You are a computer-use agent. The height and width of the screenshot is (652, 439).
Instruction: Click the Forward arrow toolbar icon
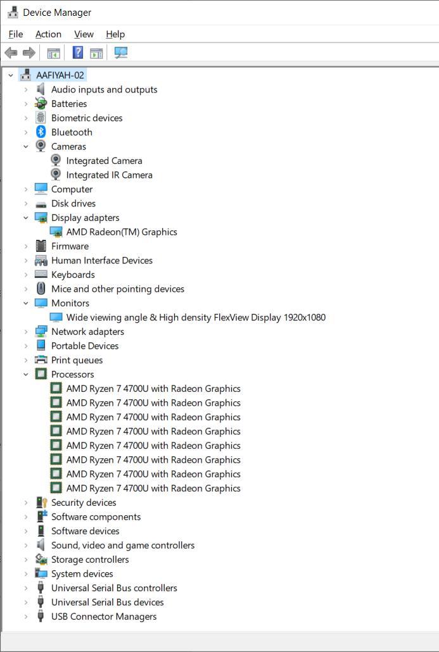(x=29, y=53)
